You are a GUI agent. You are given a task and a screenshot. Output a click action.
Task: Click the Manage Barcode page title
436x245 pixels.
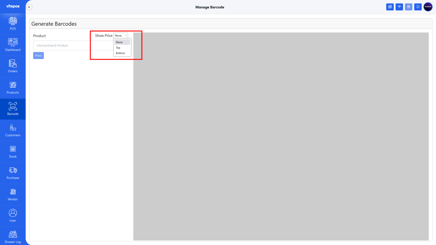[x=210, y=7]
